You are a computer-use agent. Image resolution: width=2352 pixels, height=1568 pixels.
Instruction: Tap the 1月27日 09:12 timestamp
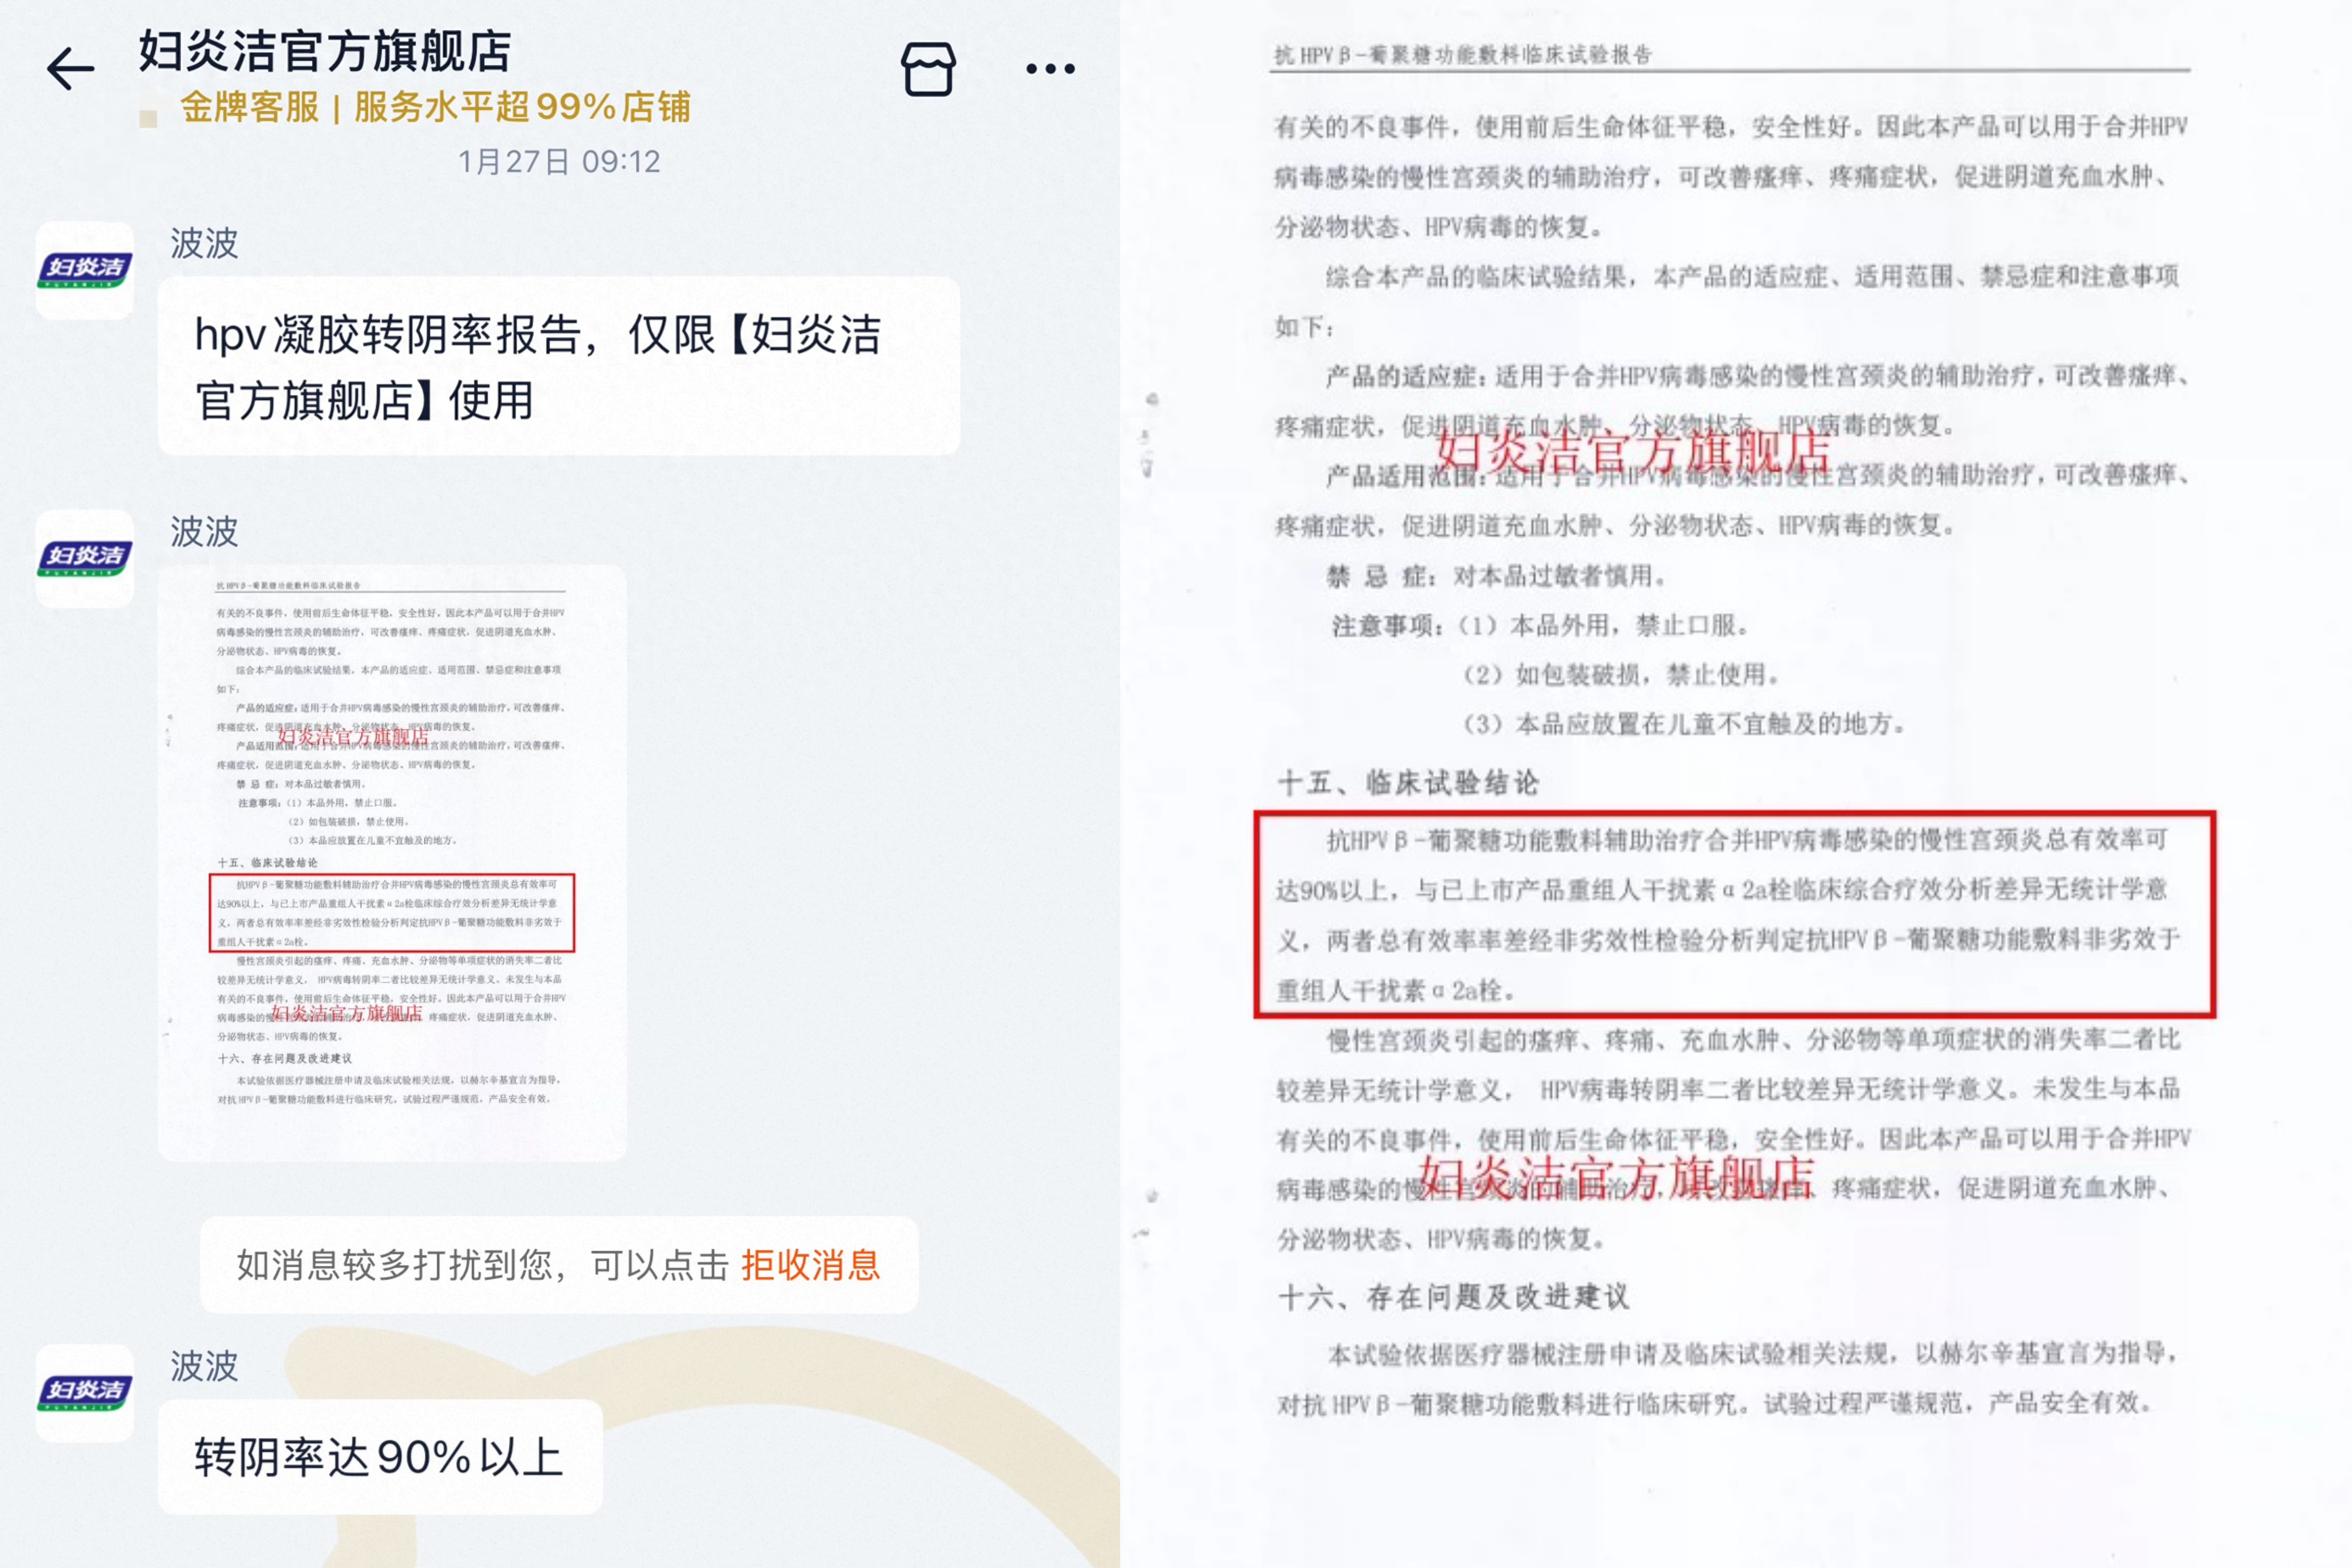tap(558, 162)
